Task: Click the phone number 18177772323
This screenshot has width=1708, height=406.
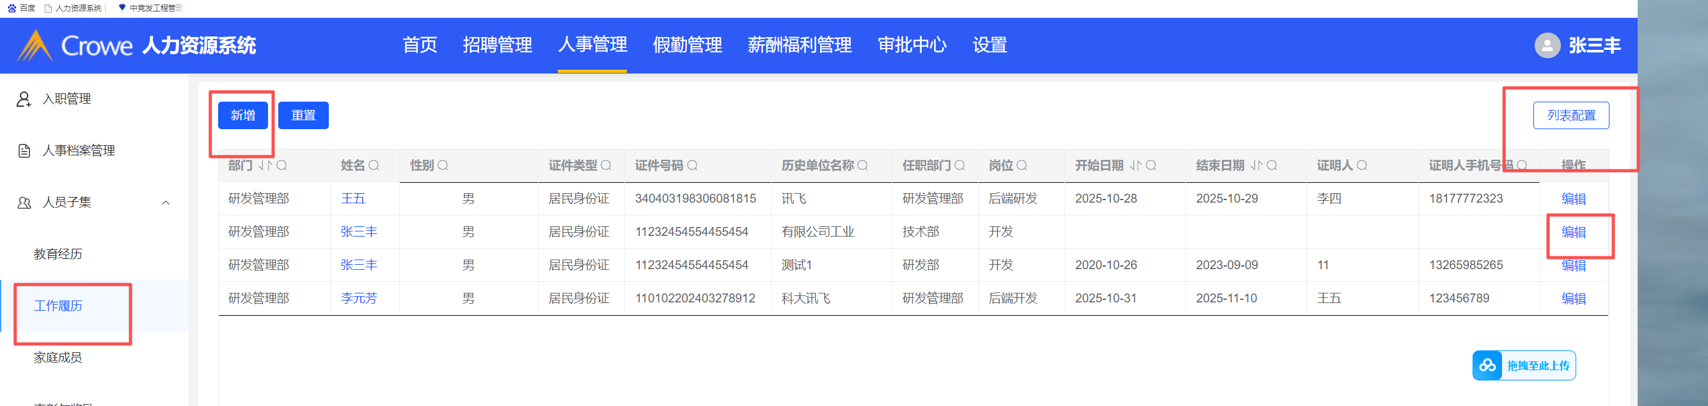Action: point(1466,199)
